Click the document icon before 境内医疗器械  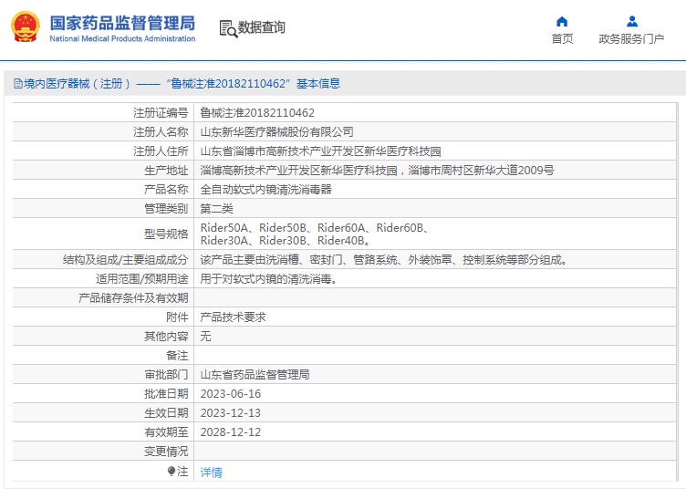(x=17, y=84)
